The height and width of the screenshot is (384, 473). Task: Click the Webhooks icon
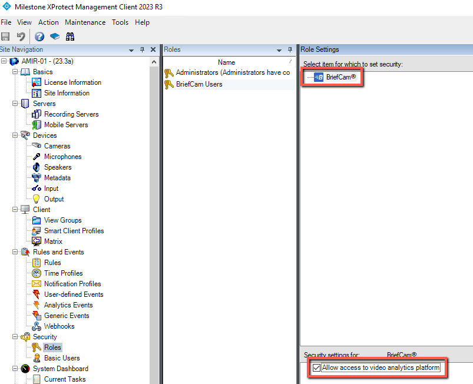(x=37, y=326)
